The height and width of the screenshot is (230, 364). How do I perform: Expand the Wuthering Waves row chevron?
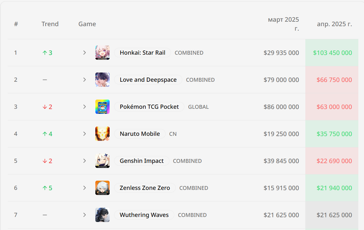point(85,215)
